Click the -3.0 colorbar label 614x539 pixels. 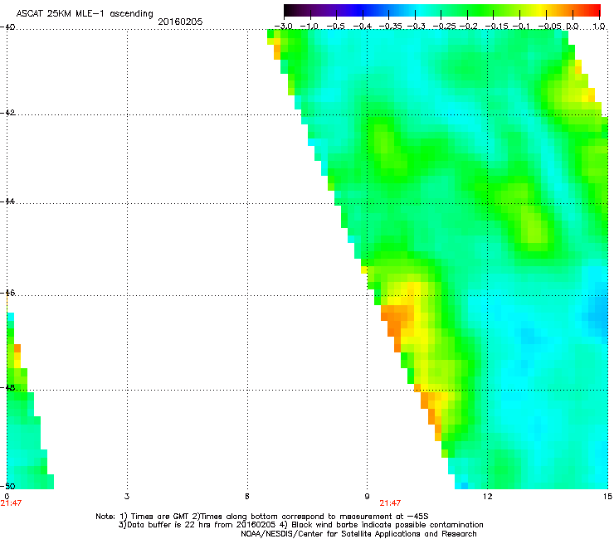pyautogui.click(x=283, y=27)
